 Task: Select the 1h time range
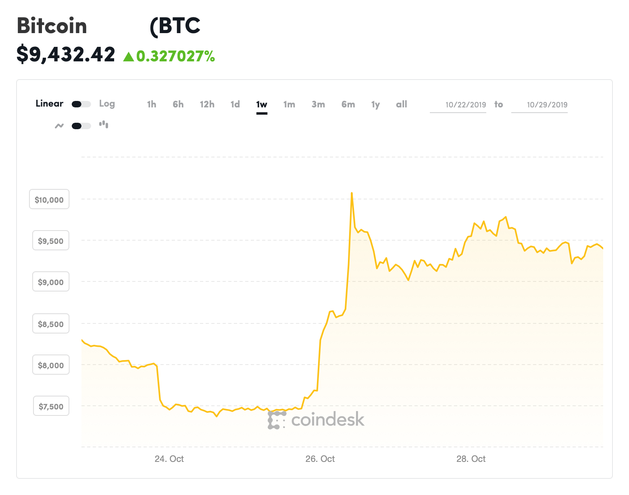point(152,104)
